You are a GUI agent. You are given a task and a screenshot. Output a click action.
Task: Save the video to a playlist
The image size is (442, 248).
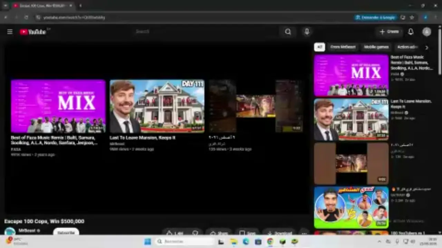pos(248,233)
